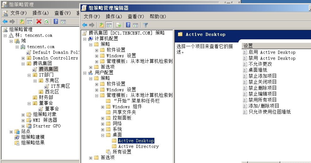Viewport: 311px width, 163px height.
Task: Select 禁止编辑项目 setting
Action: [x=262, y=94]
